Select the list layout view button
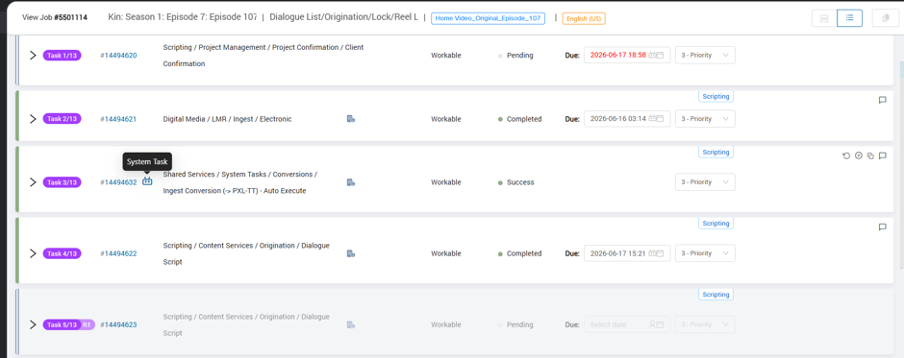 850,18
